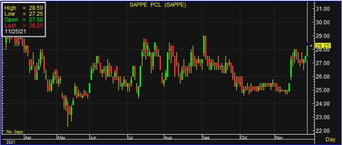Click the 25.00 price axis label

[323, 90]
